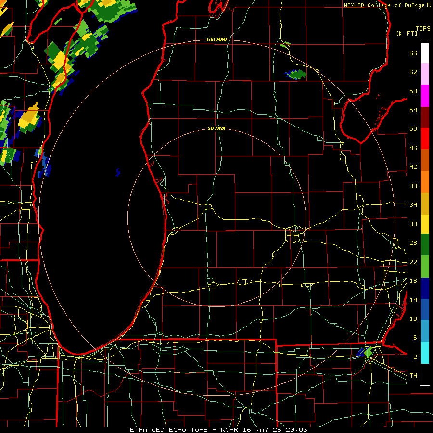The width and height of the screenshot is (433, 433).
Task: Select the magenta 58 kft legend swatch
Action: click(x=425, y=96)
